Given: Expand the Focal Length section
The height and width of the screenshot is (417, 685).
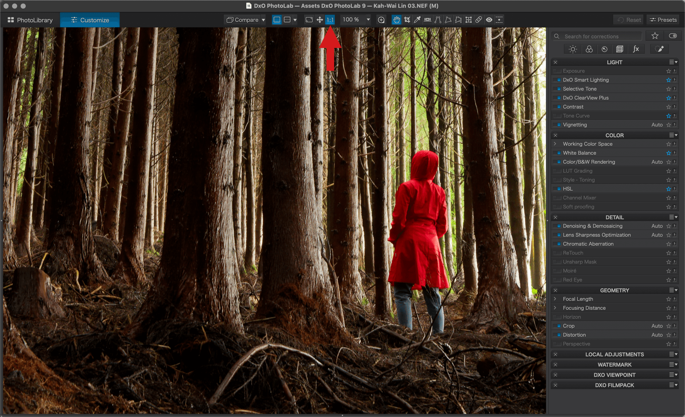Looking at the screenshot, I should (555, 299).
